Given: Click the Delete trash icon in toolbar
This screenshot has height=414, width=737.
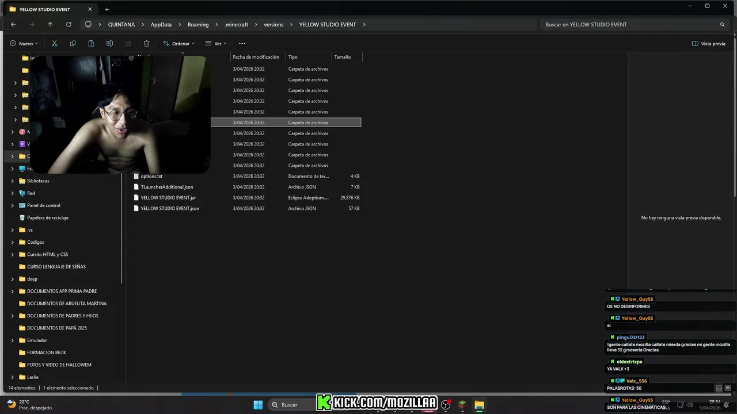Looking at the screenshot, I should [x=146, y=43].
